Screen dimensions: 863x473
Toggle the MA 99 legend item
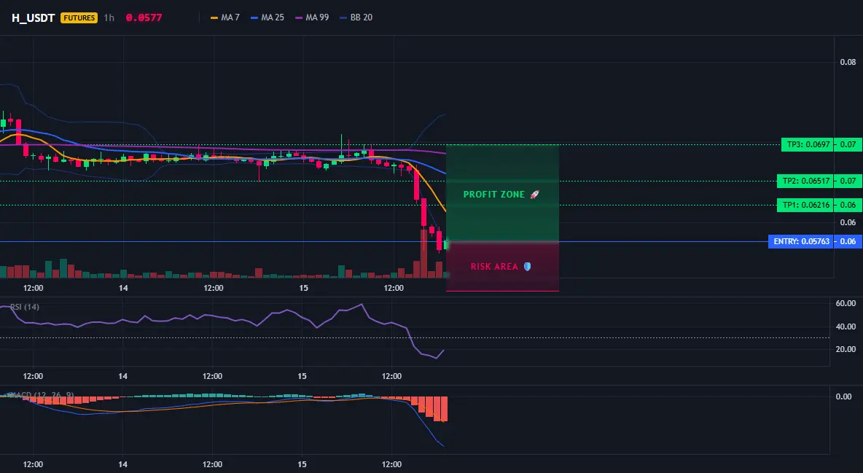pos(312,17)
